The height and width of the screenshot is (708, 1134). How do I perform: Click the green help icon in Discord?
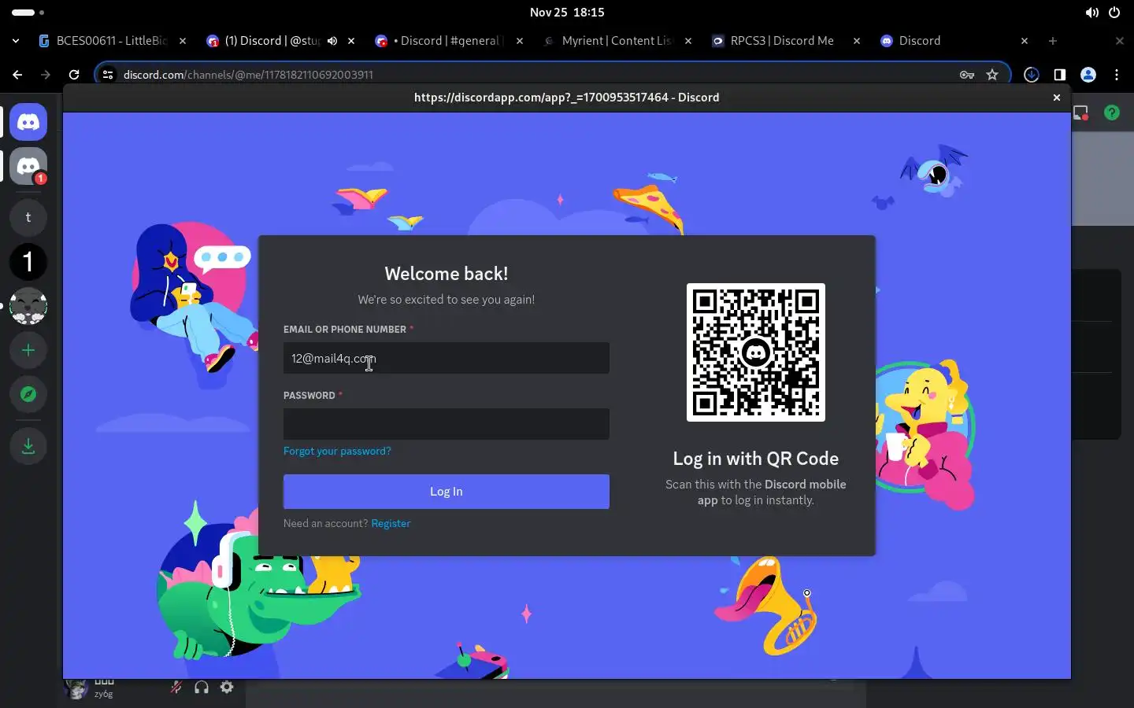[x=1112, y=112]
